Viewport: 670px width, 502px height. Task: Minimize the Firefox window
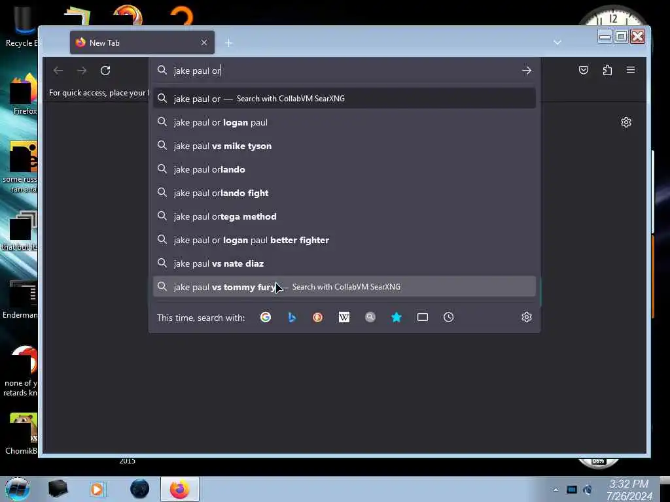click(605, 37)
